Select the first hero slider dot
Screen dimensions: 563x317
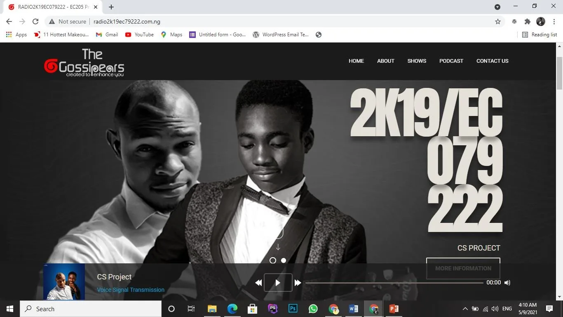pos(273,260)
